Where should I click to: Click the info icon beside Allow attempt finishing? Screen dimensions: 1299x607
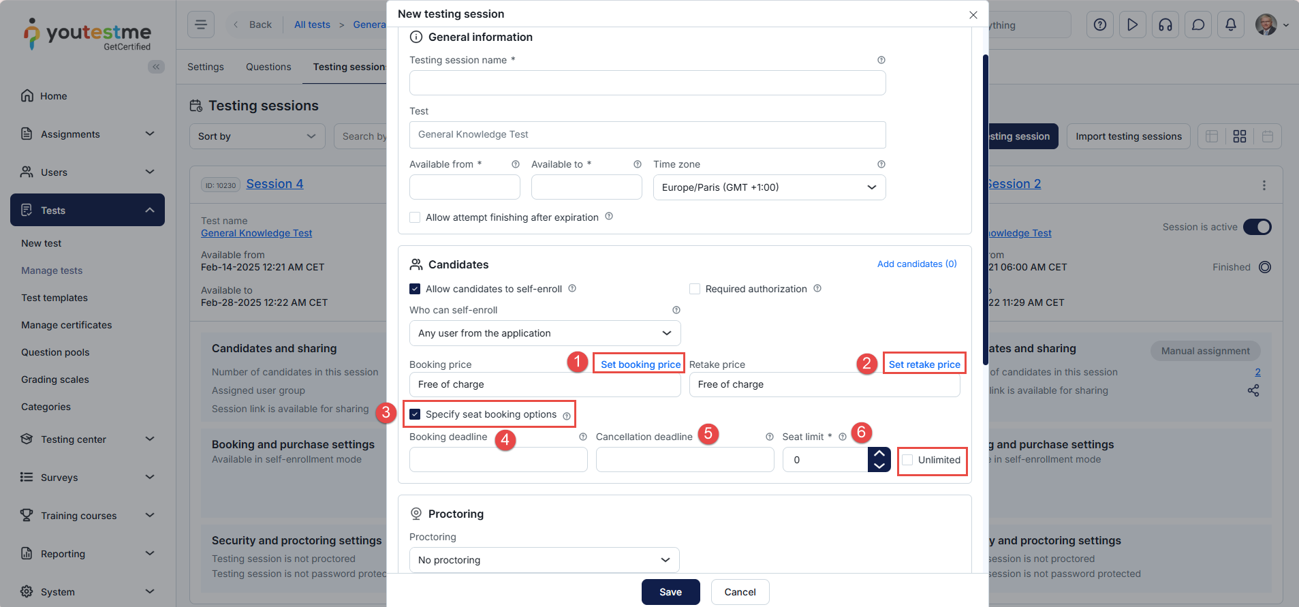(x=609, y=217)
